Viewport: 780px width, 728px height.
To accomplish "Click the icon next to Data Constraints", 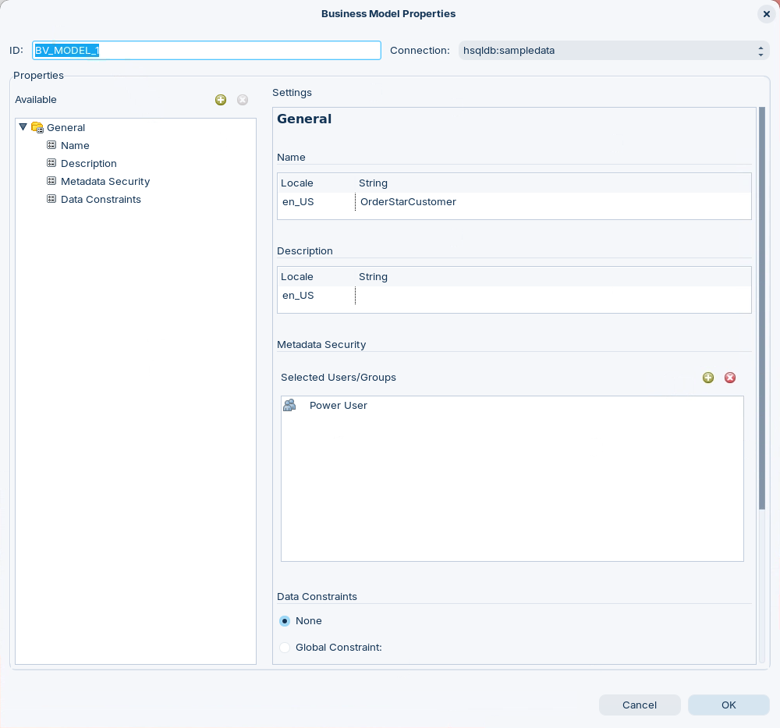I will tap(51, 199).
